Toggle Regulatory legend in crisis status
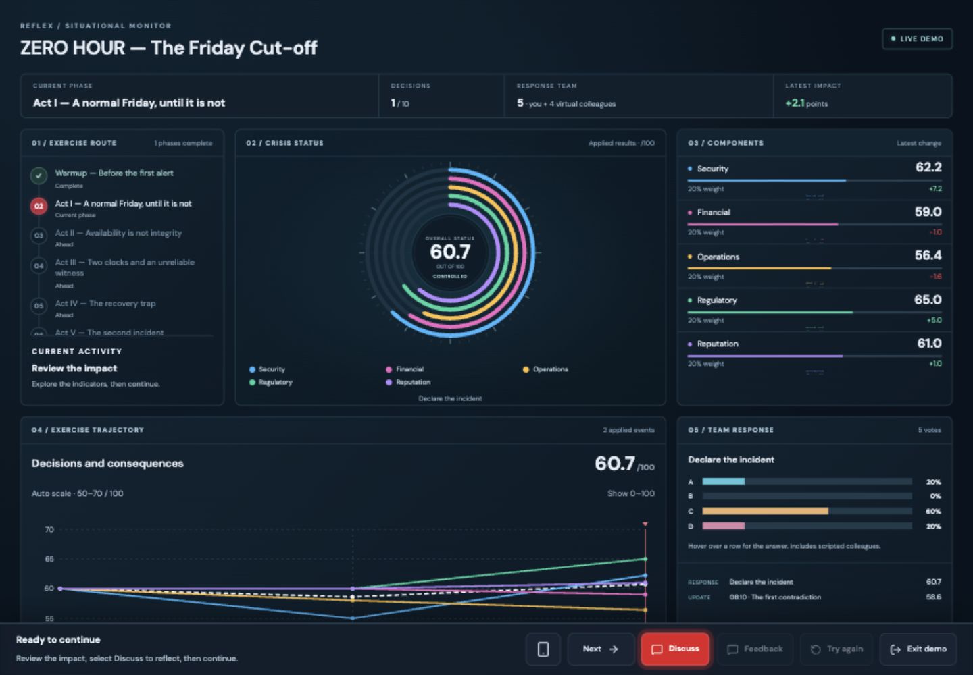The width and height of the screenshot is (973, 675). point(270,382)
